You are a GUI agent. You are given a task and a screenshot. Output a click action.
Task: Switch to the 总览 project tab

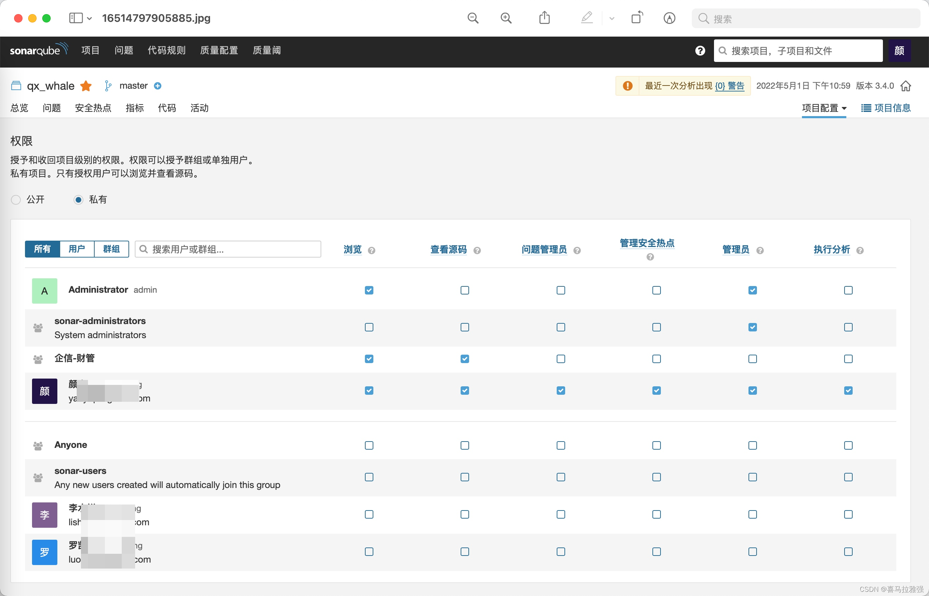tap(19, 108)
